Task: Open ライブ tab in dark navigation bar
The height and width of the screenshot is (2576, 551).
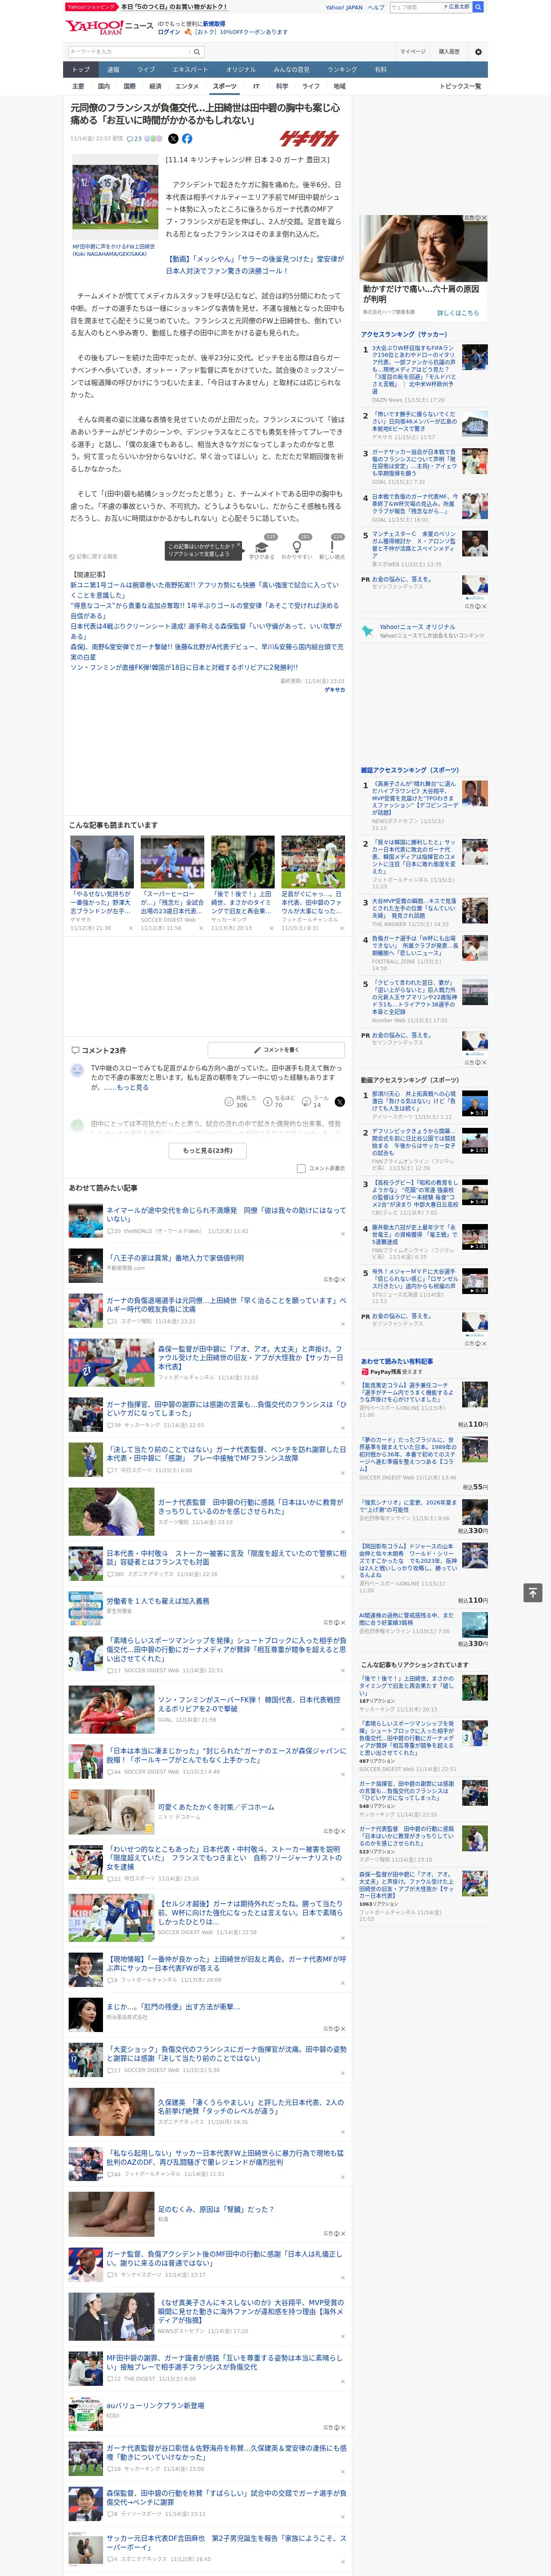Action: tap(146, 70)
